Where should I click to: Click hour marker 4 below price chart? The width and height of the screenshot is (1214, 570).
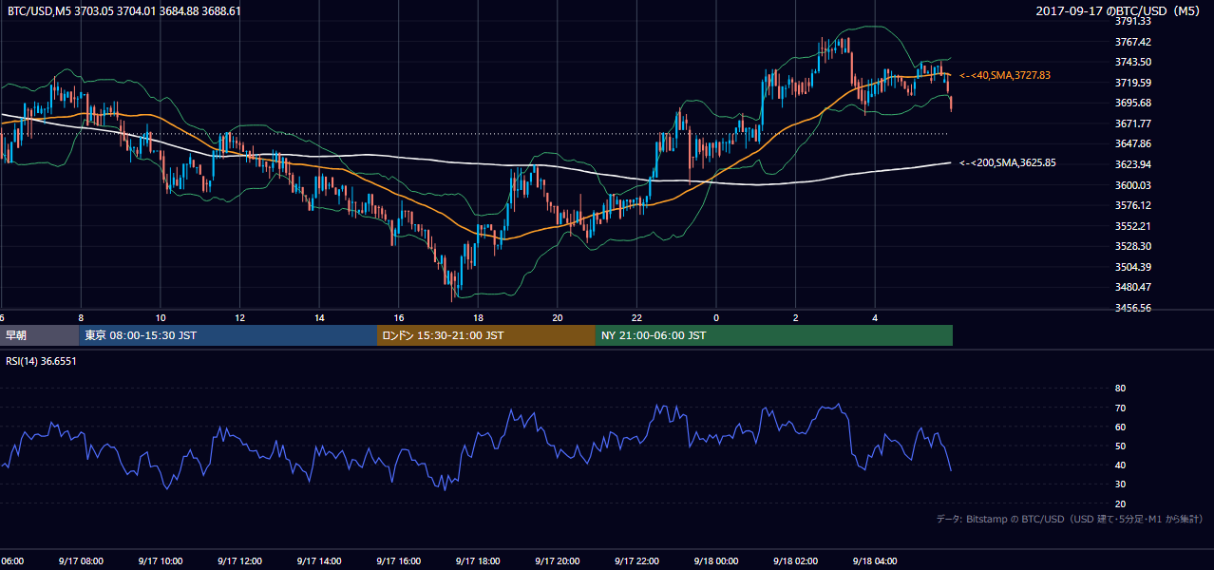coord(875,318)
